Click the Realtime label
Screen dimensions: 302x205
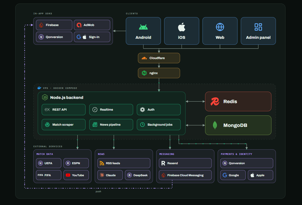coord(107,110)
